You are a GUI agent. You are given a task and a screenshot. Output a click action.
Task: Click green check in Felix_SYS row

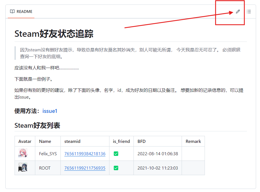coord(116,154)
